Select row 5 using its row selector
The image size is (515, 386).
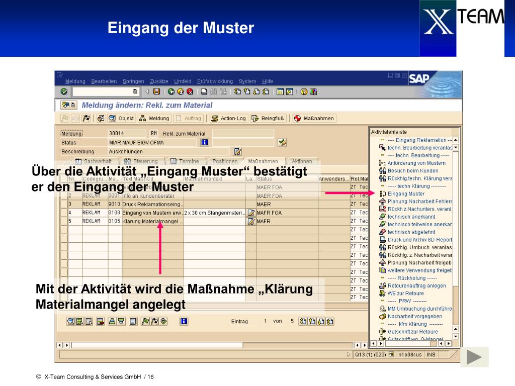[x=64, y=221]
